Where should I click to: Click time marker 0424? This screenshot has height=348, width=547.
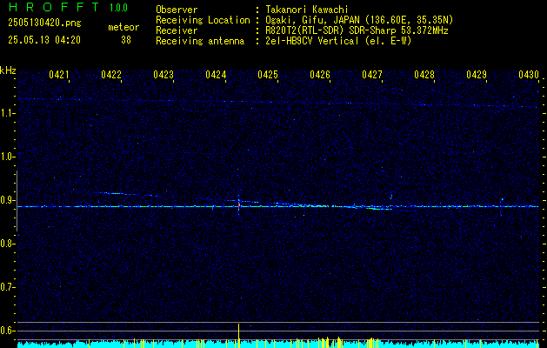coord(216,74)
